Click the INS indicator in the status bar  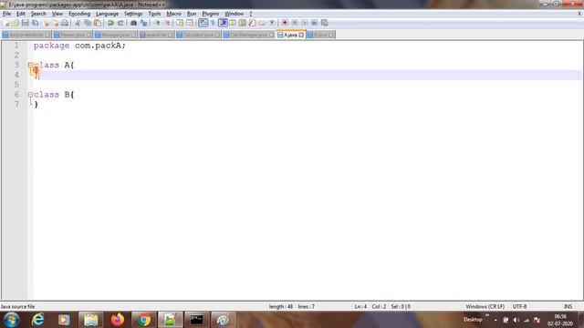(x=568, y=307)
